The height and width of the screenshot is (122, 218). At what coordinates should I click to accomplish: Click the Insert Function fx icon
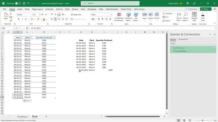pyautogui.click(x=27, y=28)
